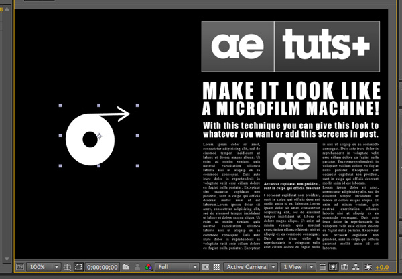
Task: Open grid and guide options icon
Action: click(x=67, y=267)
